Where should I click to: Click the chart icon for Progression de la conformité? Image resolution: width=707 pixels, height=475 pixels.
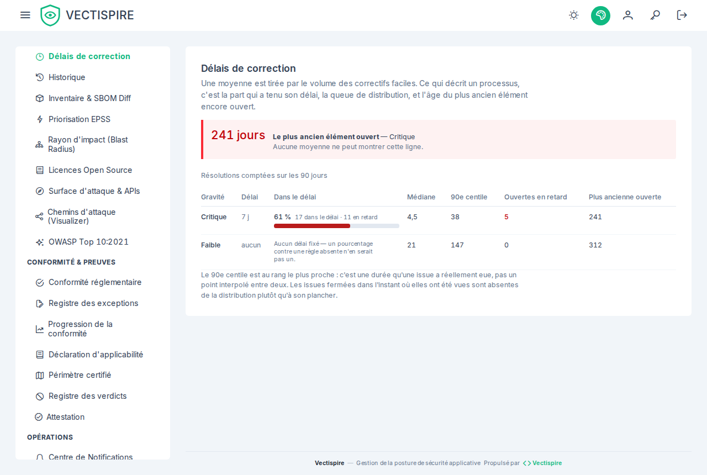click(40, 329)
